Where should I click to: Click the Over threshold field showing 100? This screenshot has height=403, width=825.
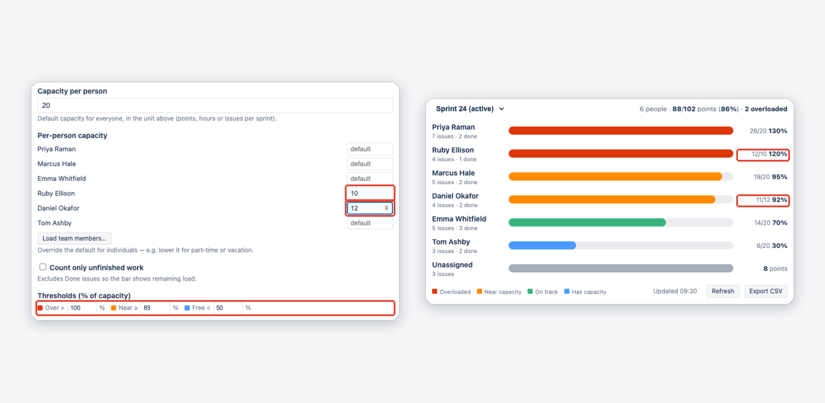[x=82, y=308]
